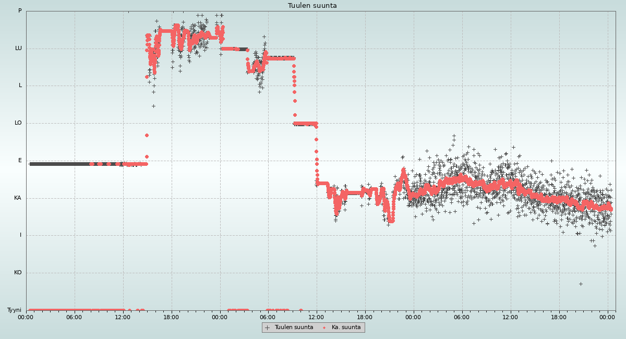Viewport: 626px width, 339px height.
Task: Click the 'Tyyni' label at y-axis bottom
Action: [14, 310]
